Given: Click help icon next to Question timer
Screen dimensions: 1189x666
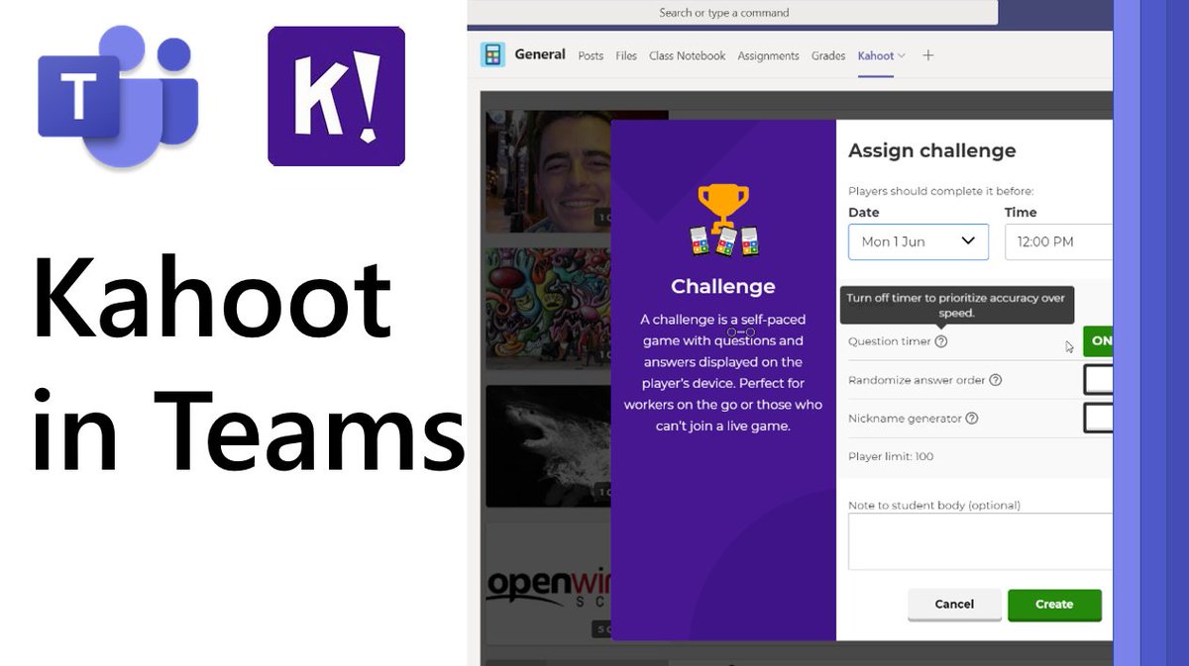Looking at the screenshot, I should 940,341.
